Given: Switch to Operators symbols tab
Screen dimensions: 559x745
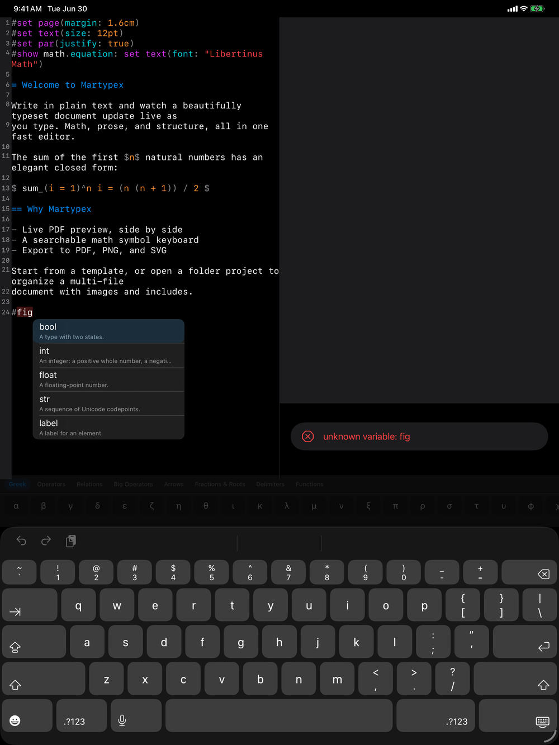Looking at the screenshot, I should pyautogui.click(x=51, y=484).
